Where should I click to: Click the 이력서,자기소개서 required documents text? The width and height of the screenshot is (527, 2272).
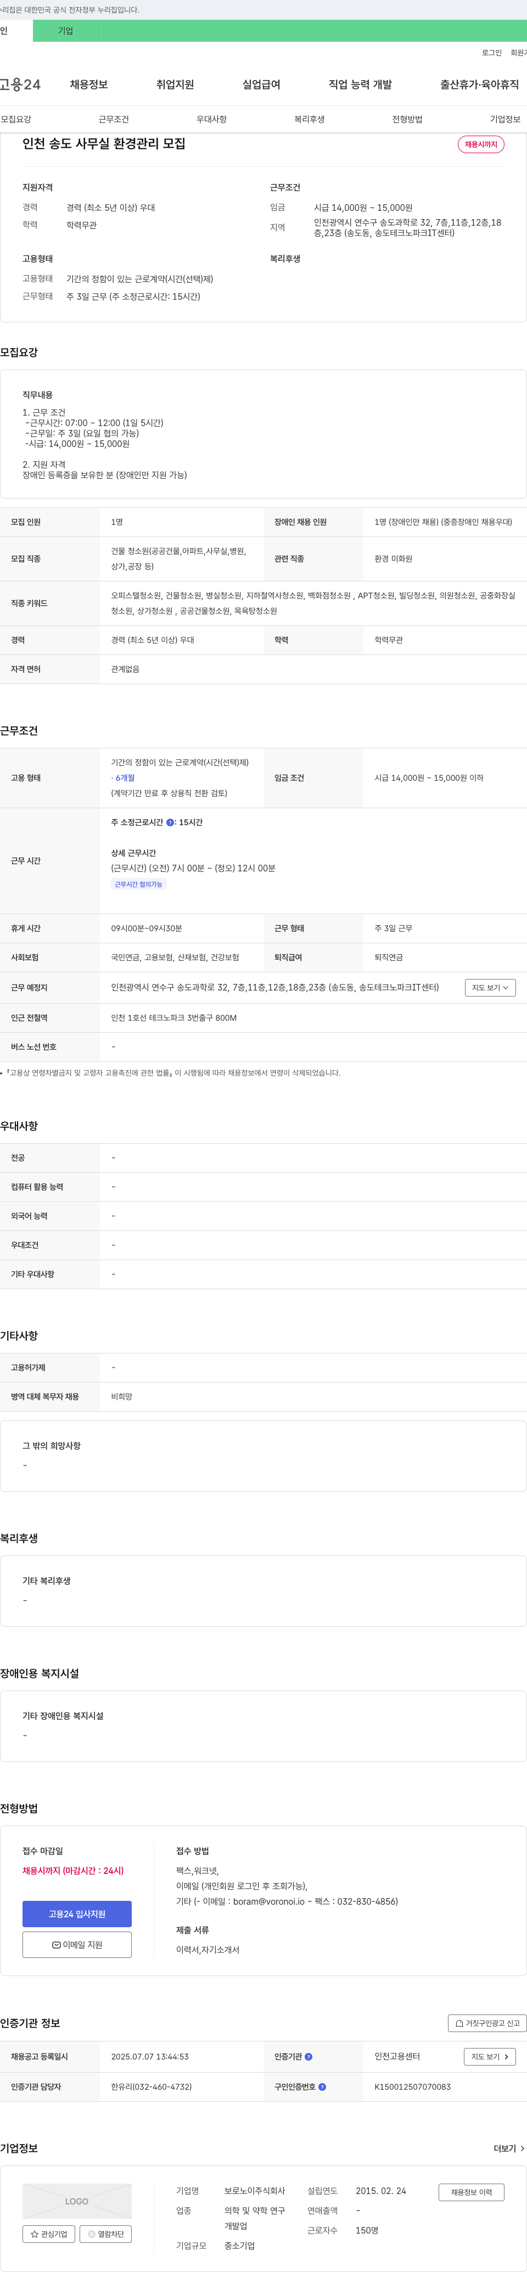tap(208, 1950)
